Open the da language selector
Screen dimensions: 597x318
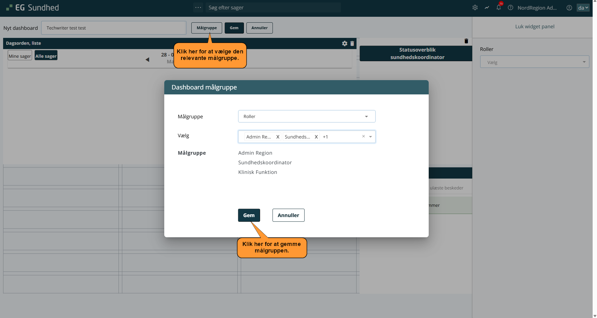[583, 8]
